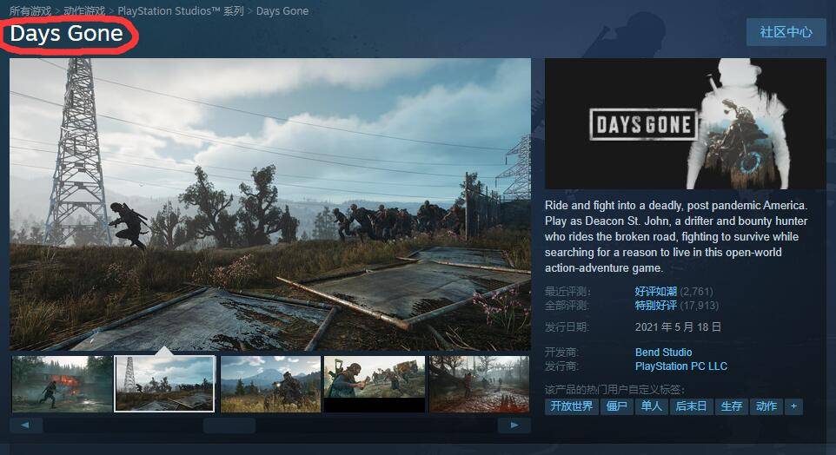The height and width of the screenshot is (455, 836).
Task: Open the 动作游戏 breadcrumb link
Action: [85, 11]
